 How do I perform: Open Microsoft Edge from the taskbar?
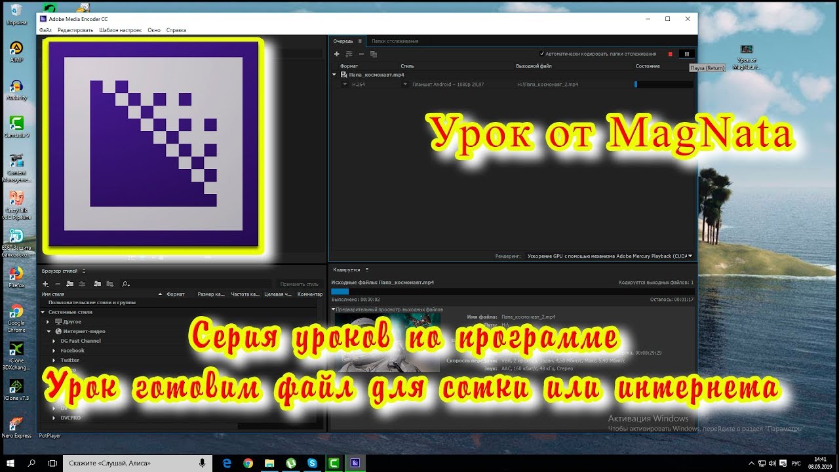point(227,463)
